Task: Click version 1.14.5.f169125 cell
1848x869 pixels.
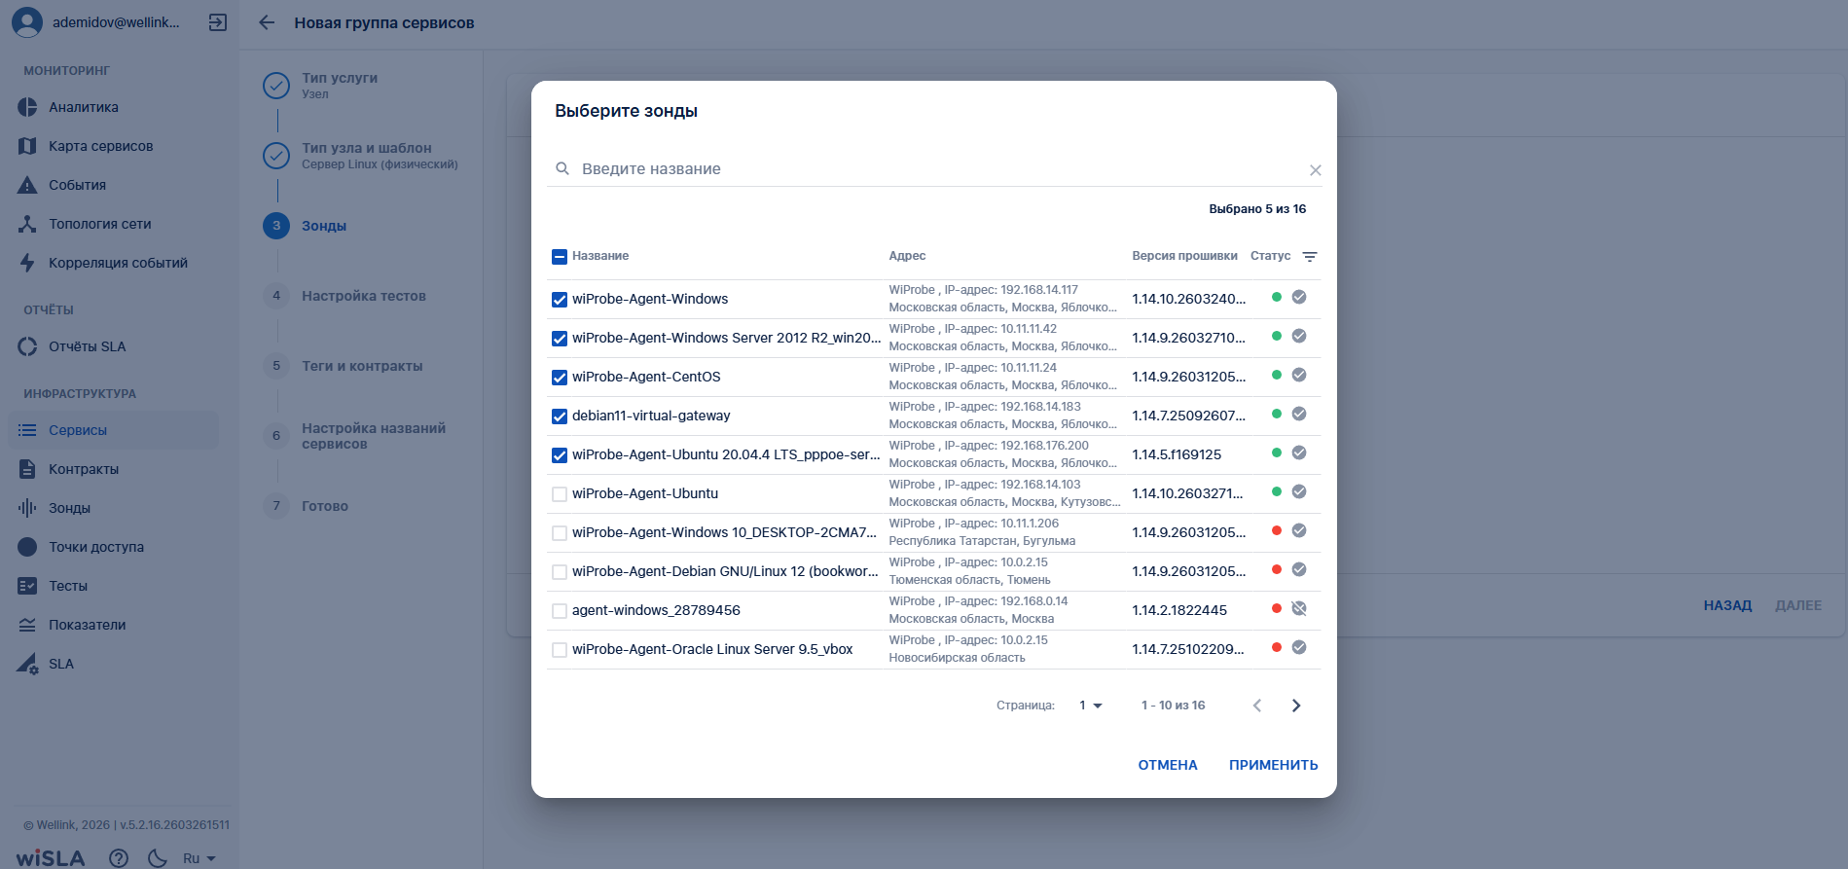Action: (1177, 454)
